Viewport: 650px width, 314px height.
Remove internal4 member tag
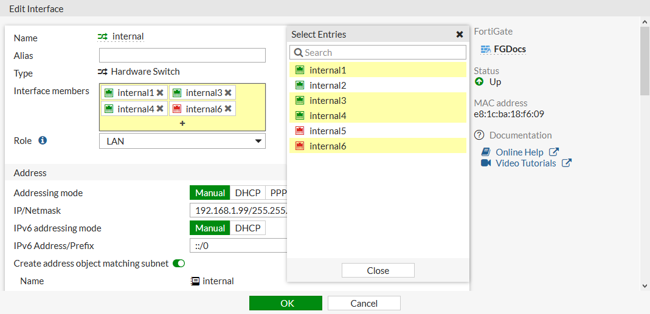click(160, 109)
